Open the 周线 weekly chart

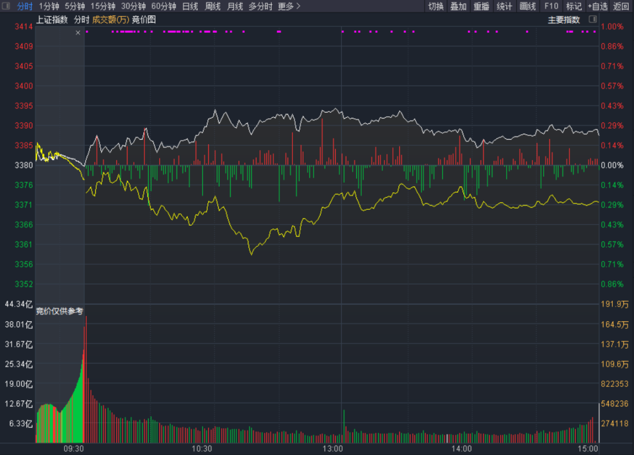click(213, 6)
